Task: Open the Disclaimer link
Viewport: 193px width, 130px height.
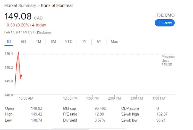Action: 44,33
